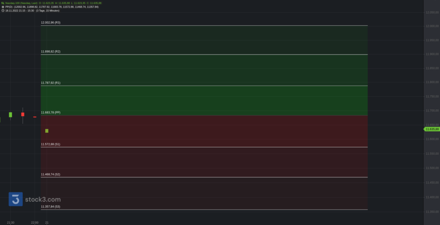Select the 11.468,74 (S2) support label
The image size is (440, 225).
51,174
